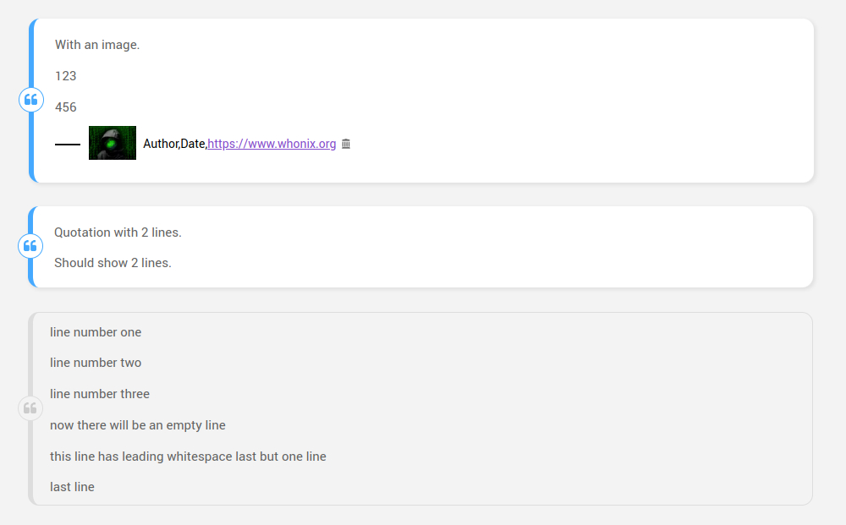Click the "Should show 2 lines." text
Screen dimensions: 846x525
tap(113, 263)
